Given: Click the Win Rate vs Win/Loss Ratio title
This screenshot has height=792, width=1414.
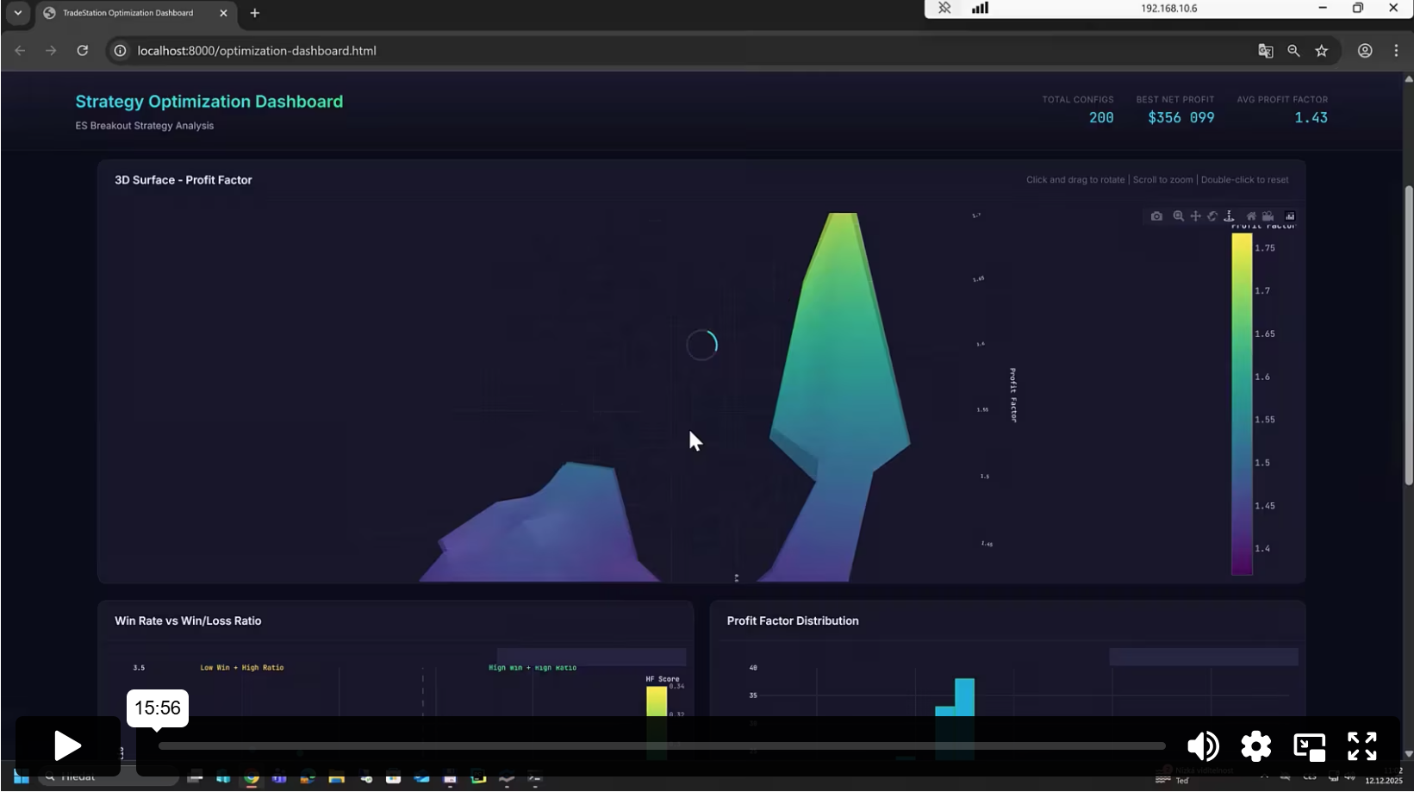Looking at the screenshot, I should (188, 621).
